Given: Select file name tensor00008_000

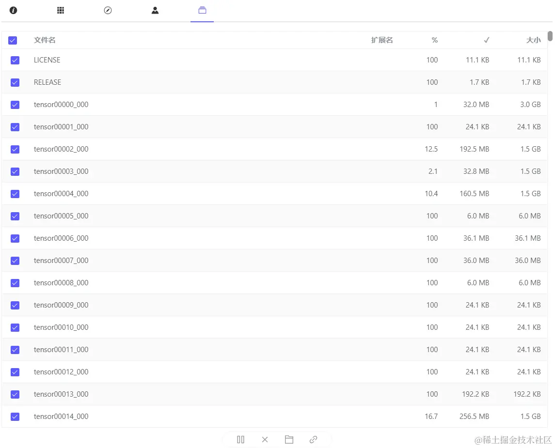Looking at the screenshot, I should (x=61, y=283).
